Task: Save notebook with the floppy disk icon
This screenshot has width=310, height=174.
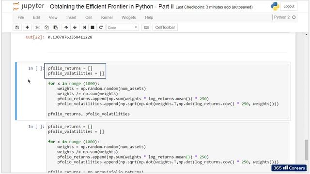Action: [17, 28]
